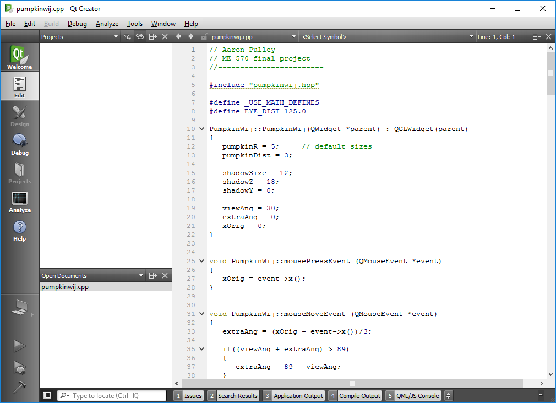
Task: Switch to Edit mode
Action: [x=19, y=86]
